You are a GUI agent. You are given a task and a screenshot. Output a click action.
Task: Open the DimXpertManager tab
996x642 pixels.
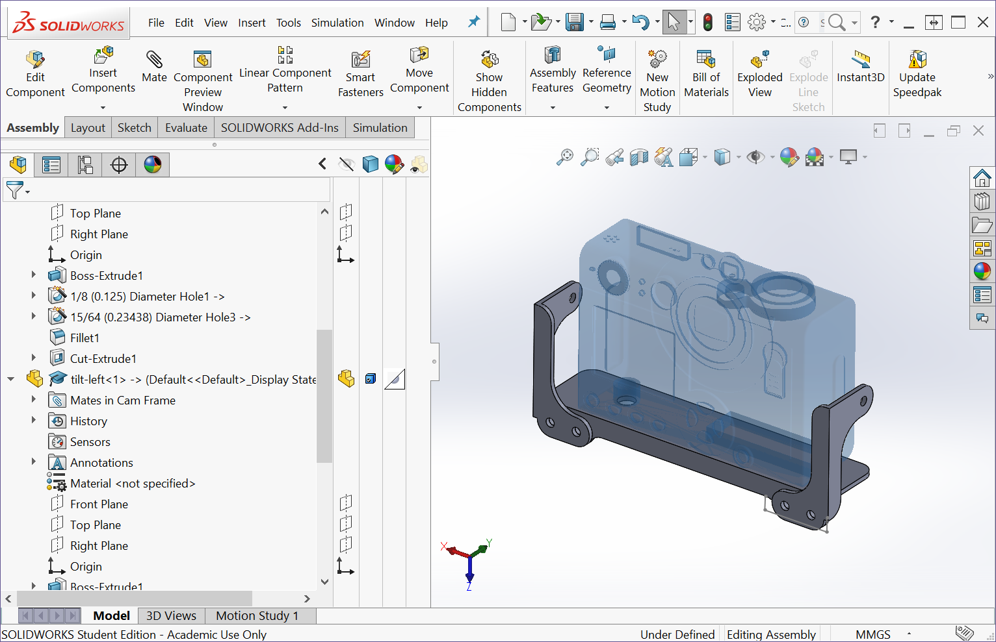pyautogui.click(x=119, y=165)
